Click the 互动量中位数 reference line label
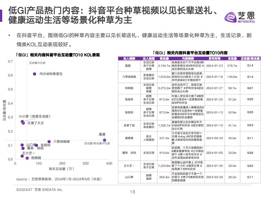This screenshot has height=199, width=265. (x=37, y=63)
